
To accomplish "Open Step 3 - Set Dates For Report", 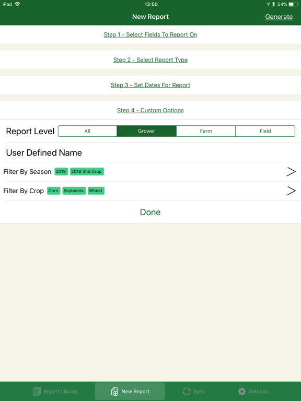I will (150, 85).
